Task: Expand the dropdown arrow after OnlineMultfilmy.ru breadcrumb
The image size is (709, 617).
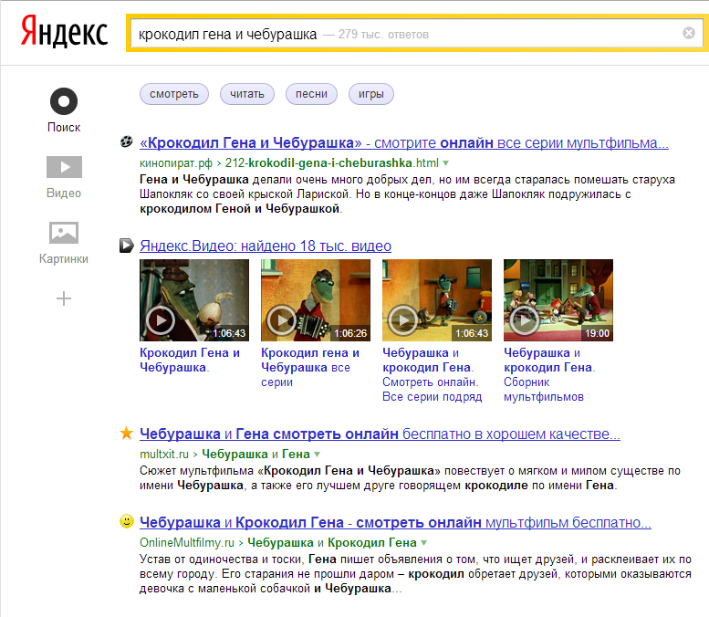Action: (423, 542)
